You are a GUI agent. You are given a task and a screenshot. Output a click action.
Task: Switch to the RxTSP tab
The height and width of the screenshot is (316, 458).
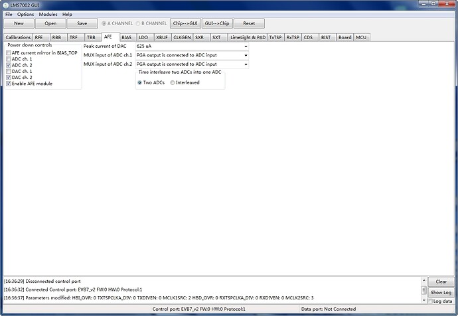click(293, 37)
